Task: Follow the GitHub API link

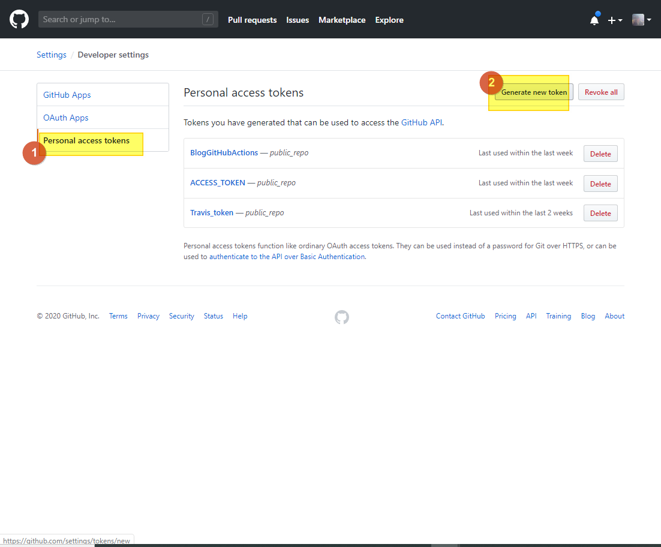Action: tap(422, 122)
